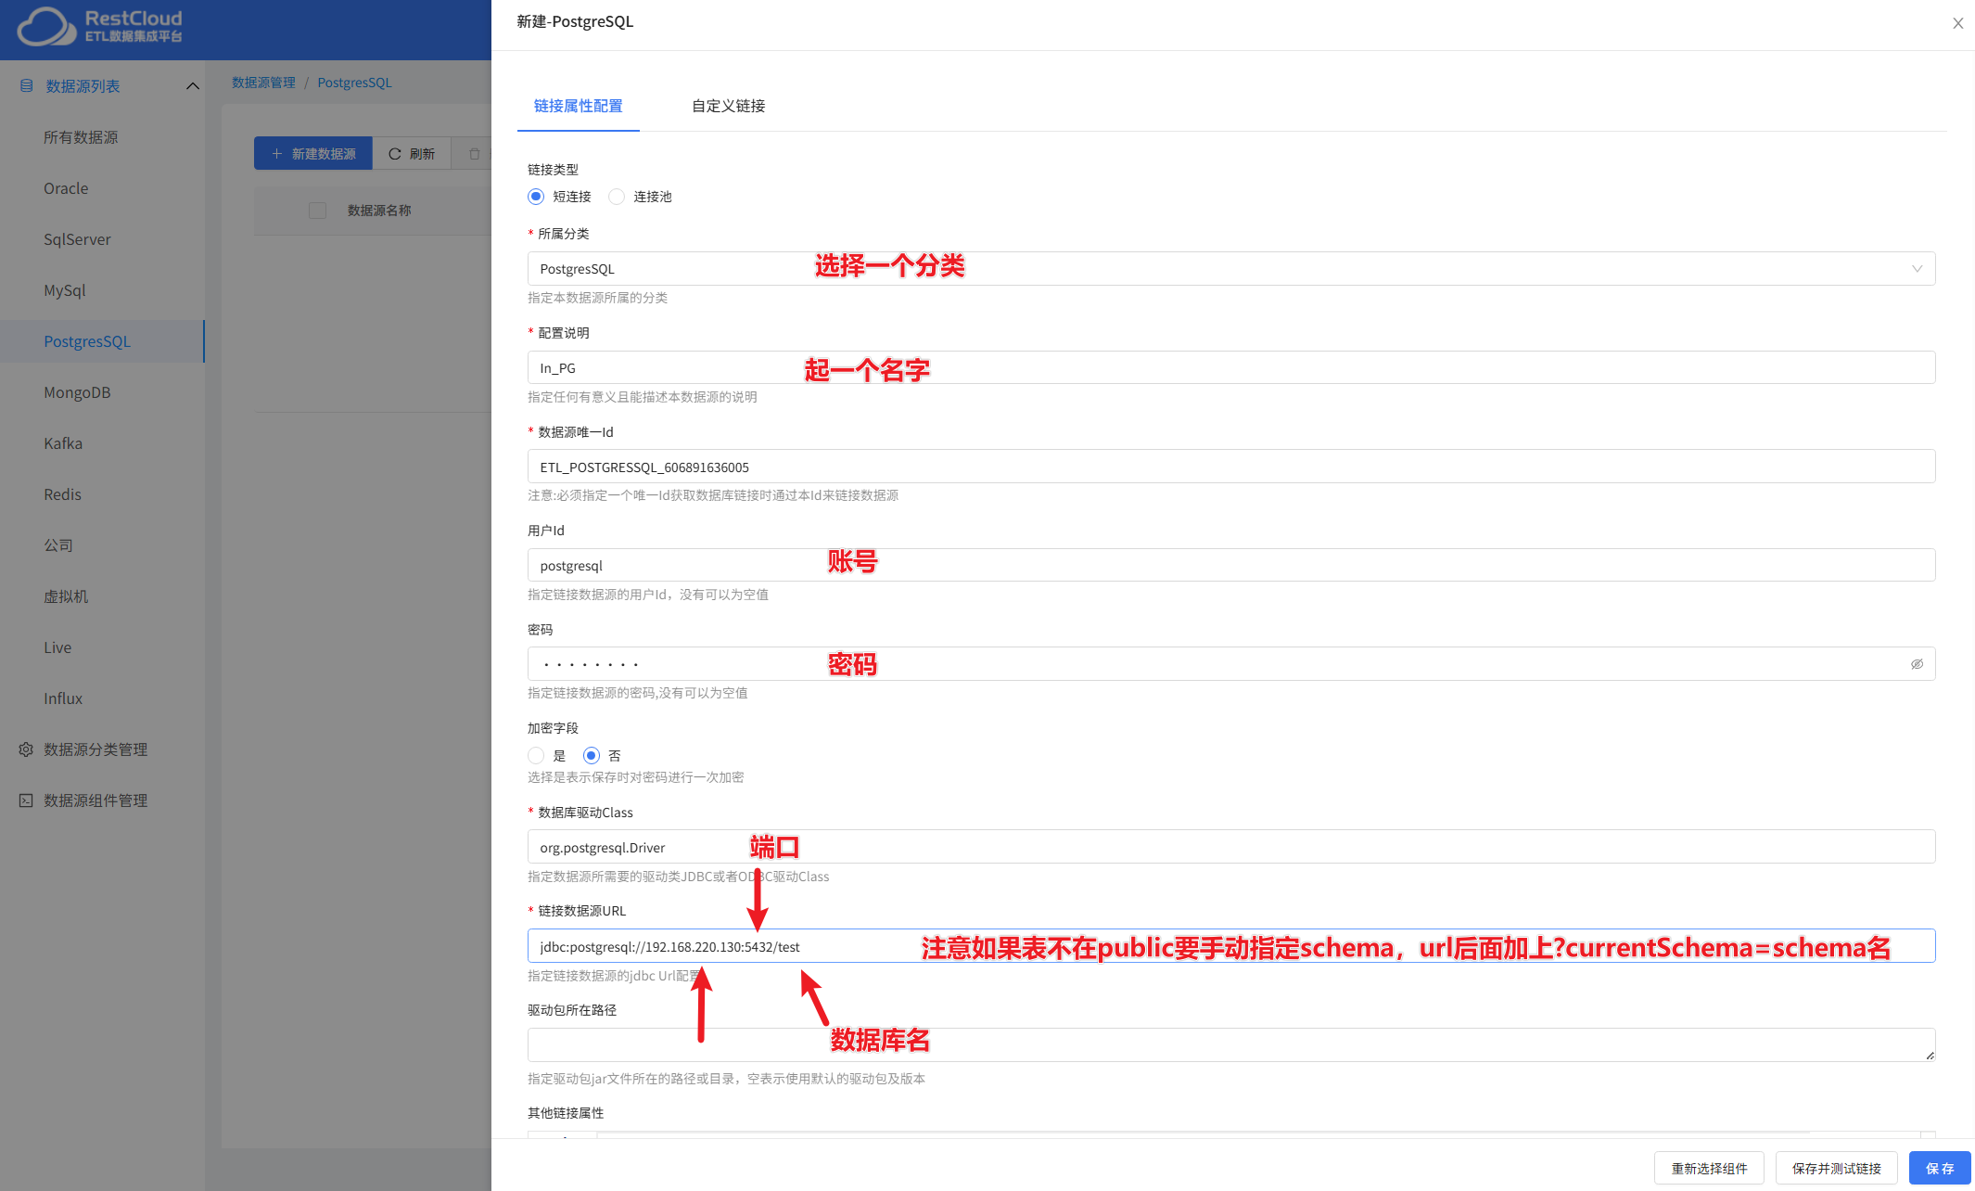The width and height of the screenshot is (1975, 1191).
Task: Click the 所属分类 dropdown chevron arrow
Action: tap(1917, 269)
